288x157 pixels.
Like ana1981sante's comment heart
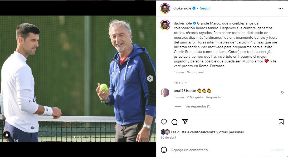283,92
